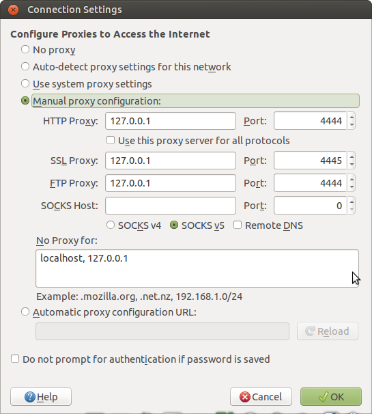Choose Auto-detect proxy settings for this network
Image resolution: width=372 pixels, height=414 pixels.
pyautogui.click(x=25, y=66)
